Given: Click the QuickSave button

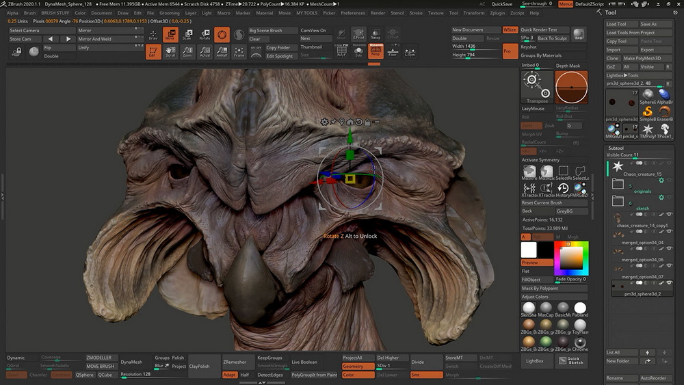Looking at the screenshot, I should [x=501, y=4].
